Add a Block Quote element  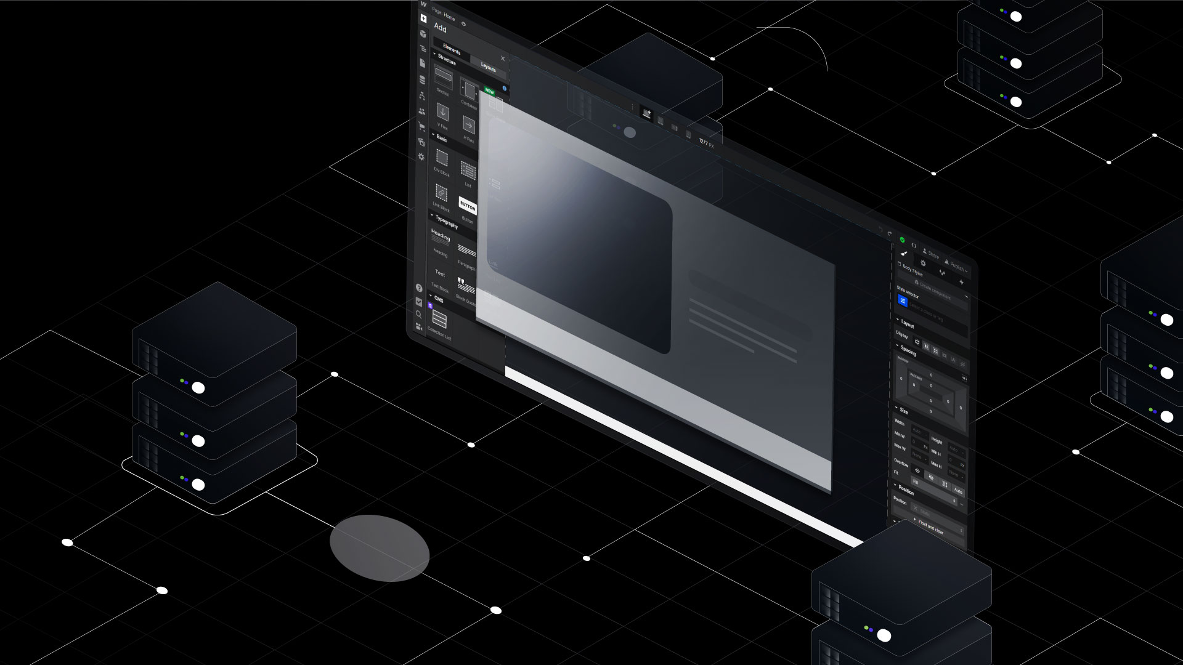[466, 291]
